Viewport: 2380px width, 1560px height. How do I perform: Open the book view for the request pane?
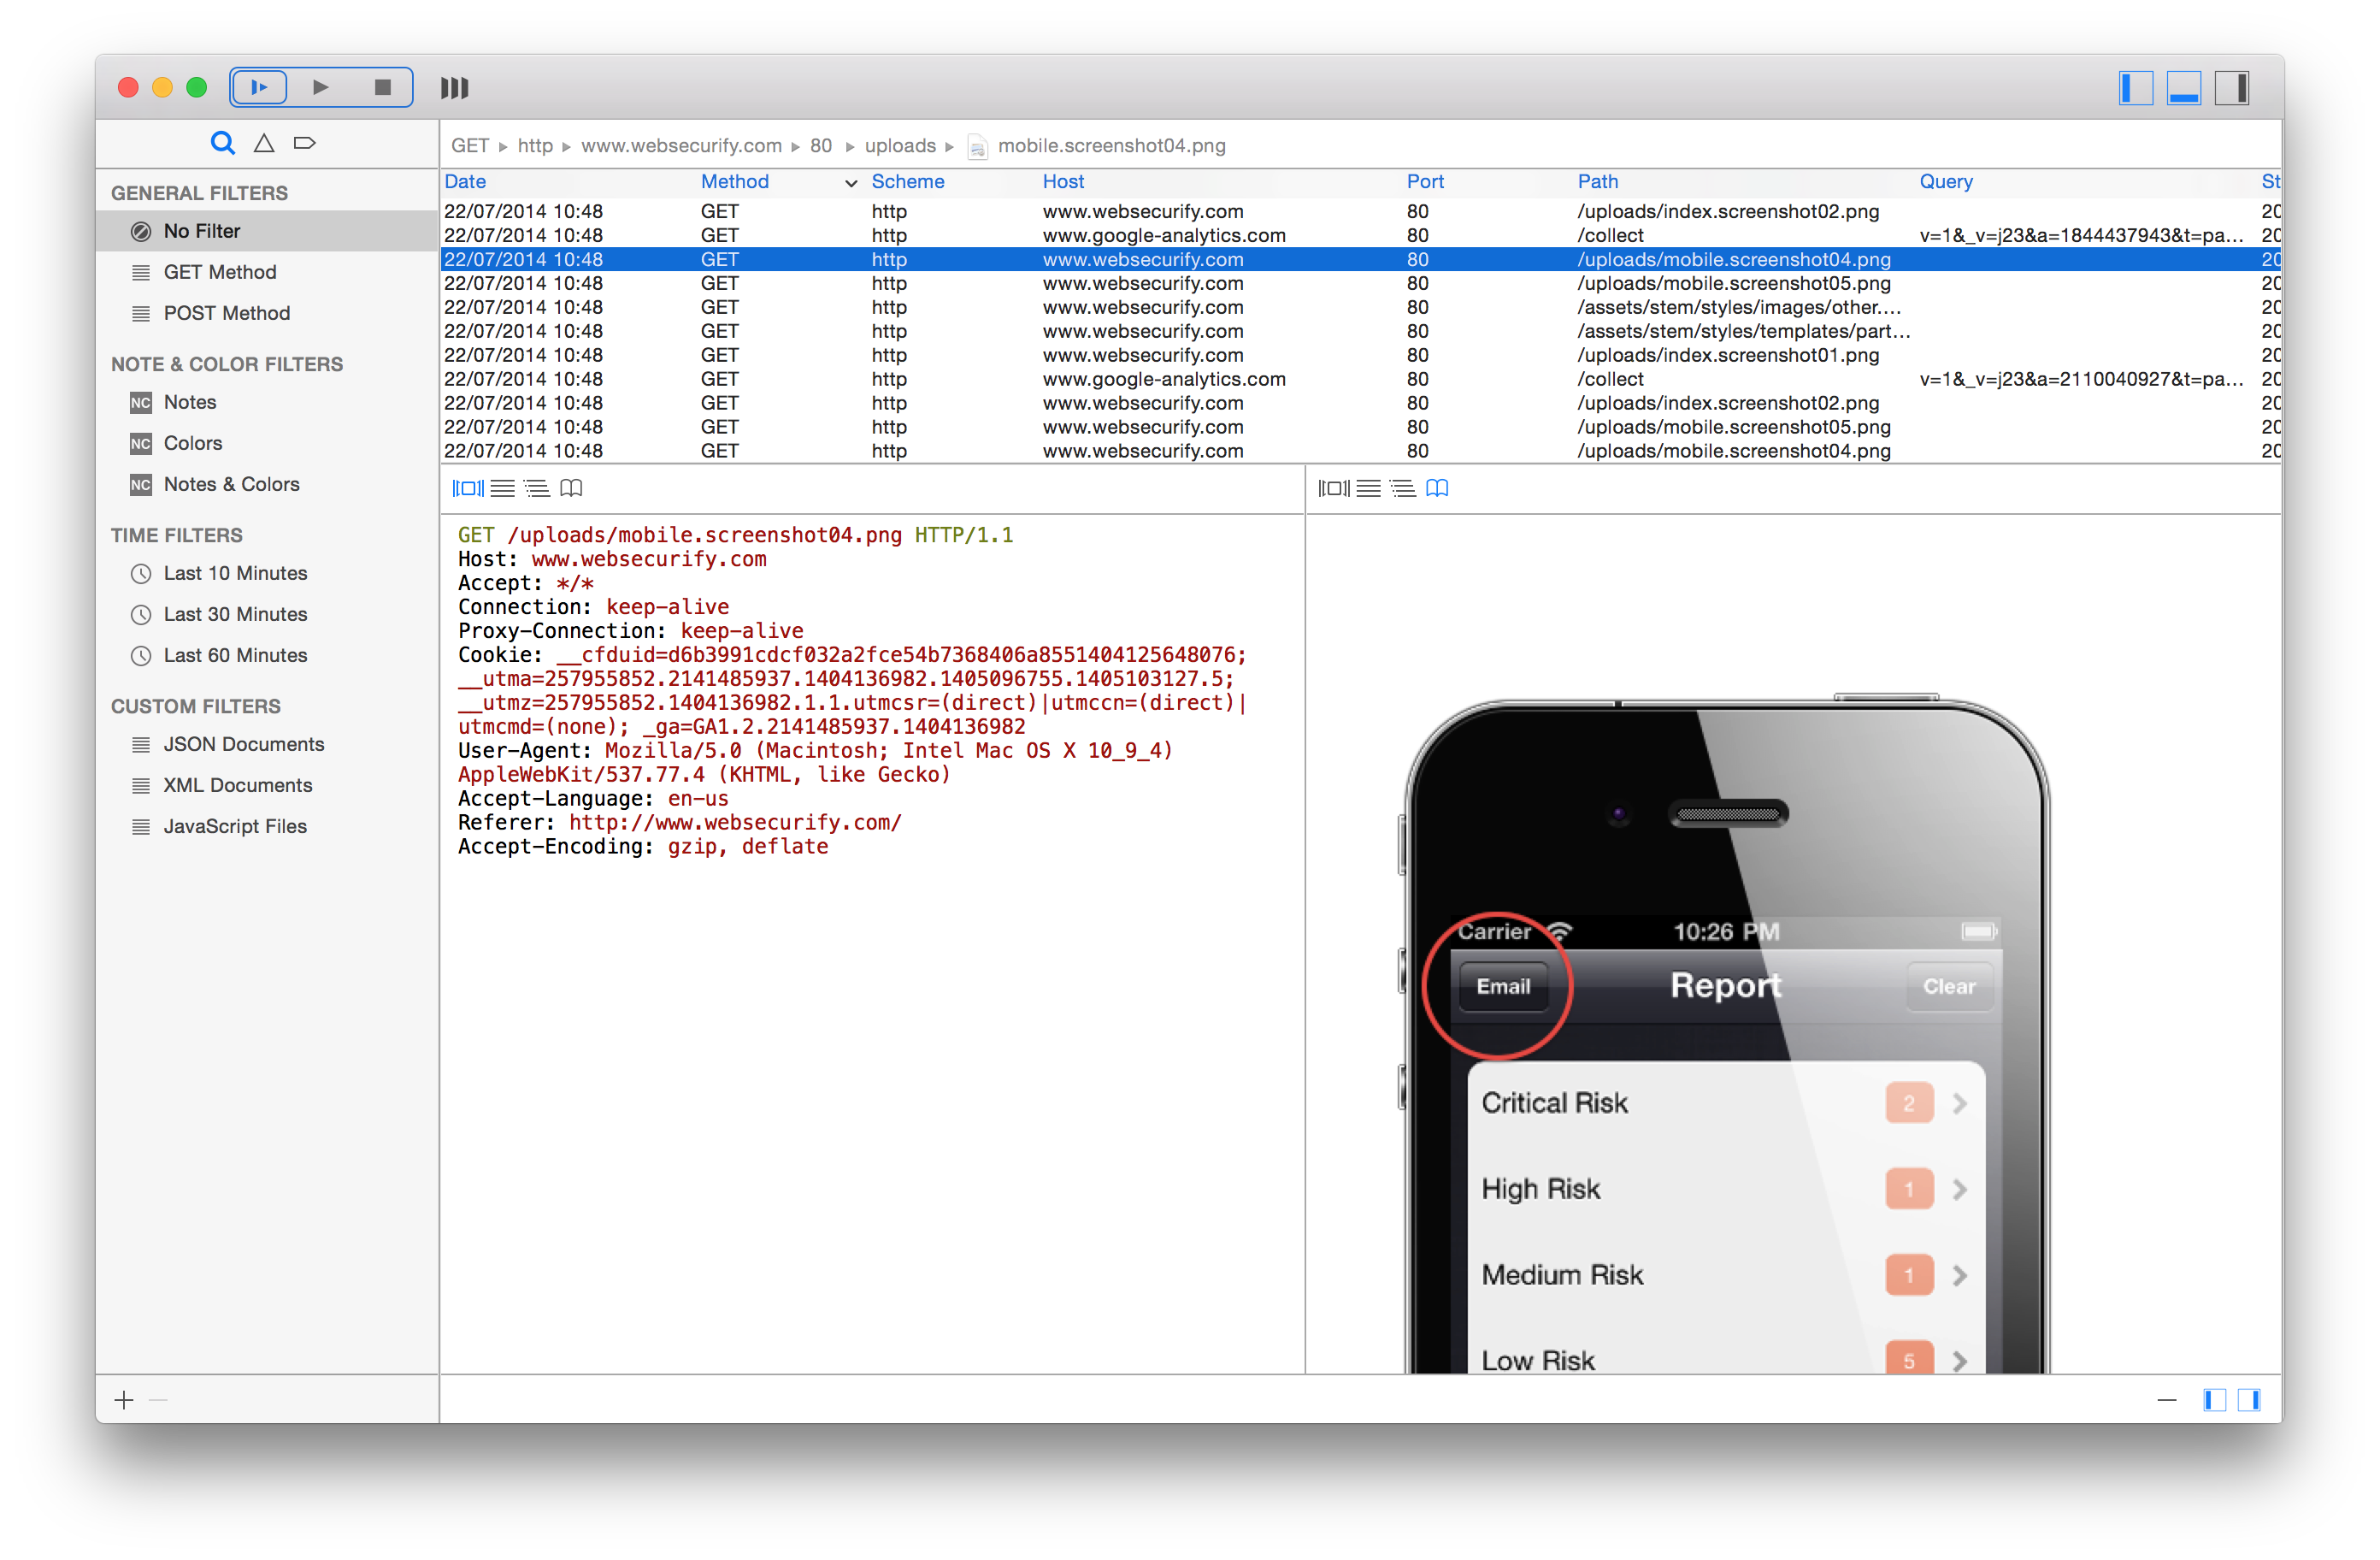[572, 488]
